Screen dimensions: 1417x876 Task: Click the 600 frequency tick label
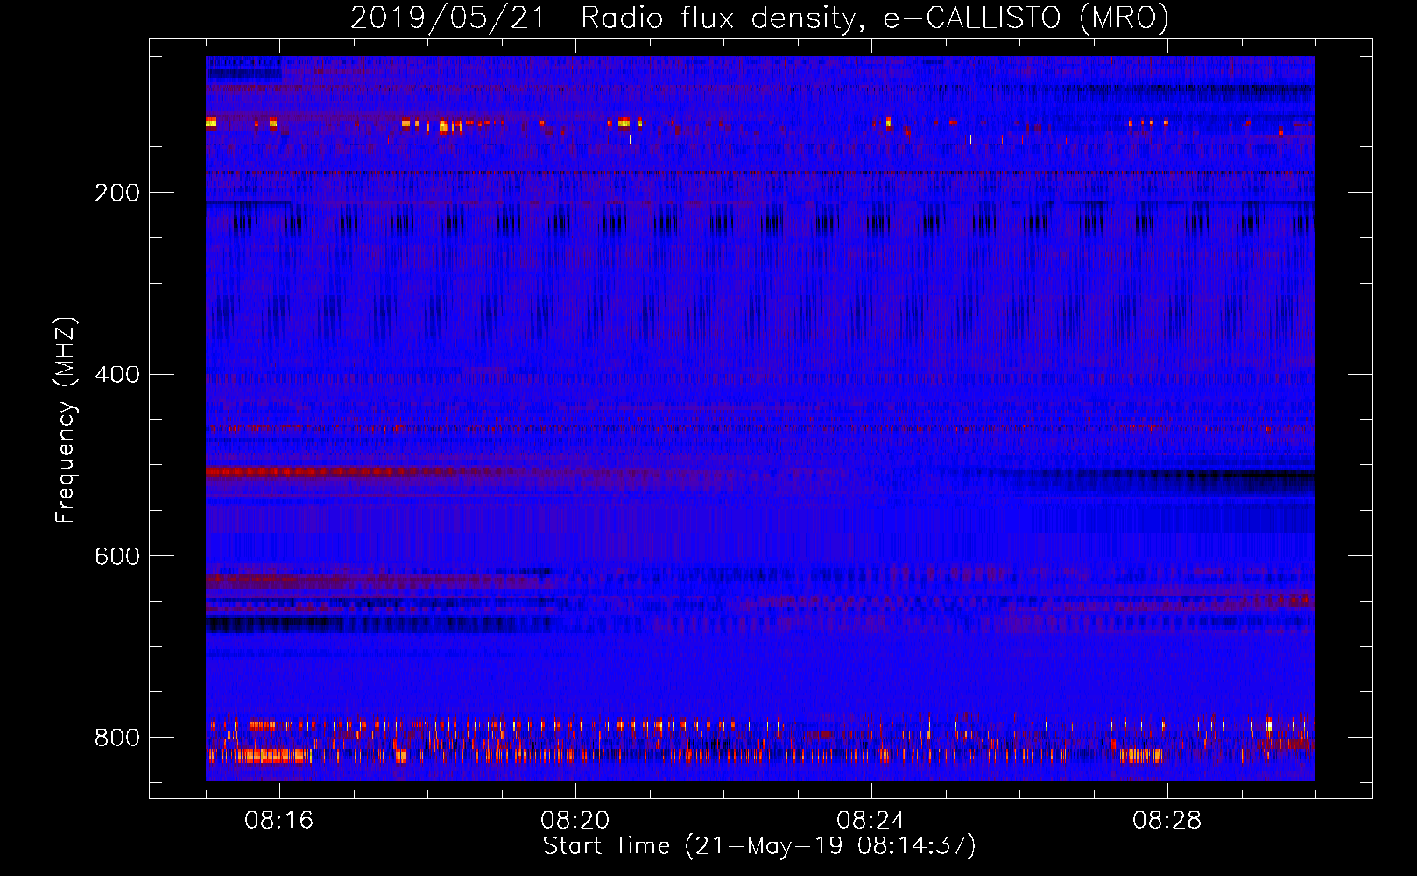click(x=117, y=556)
